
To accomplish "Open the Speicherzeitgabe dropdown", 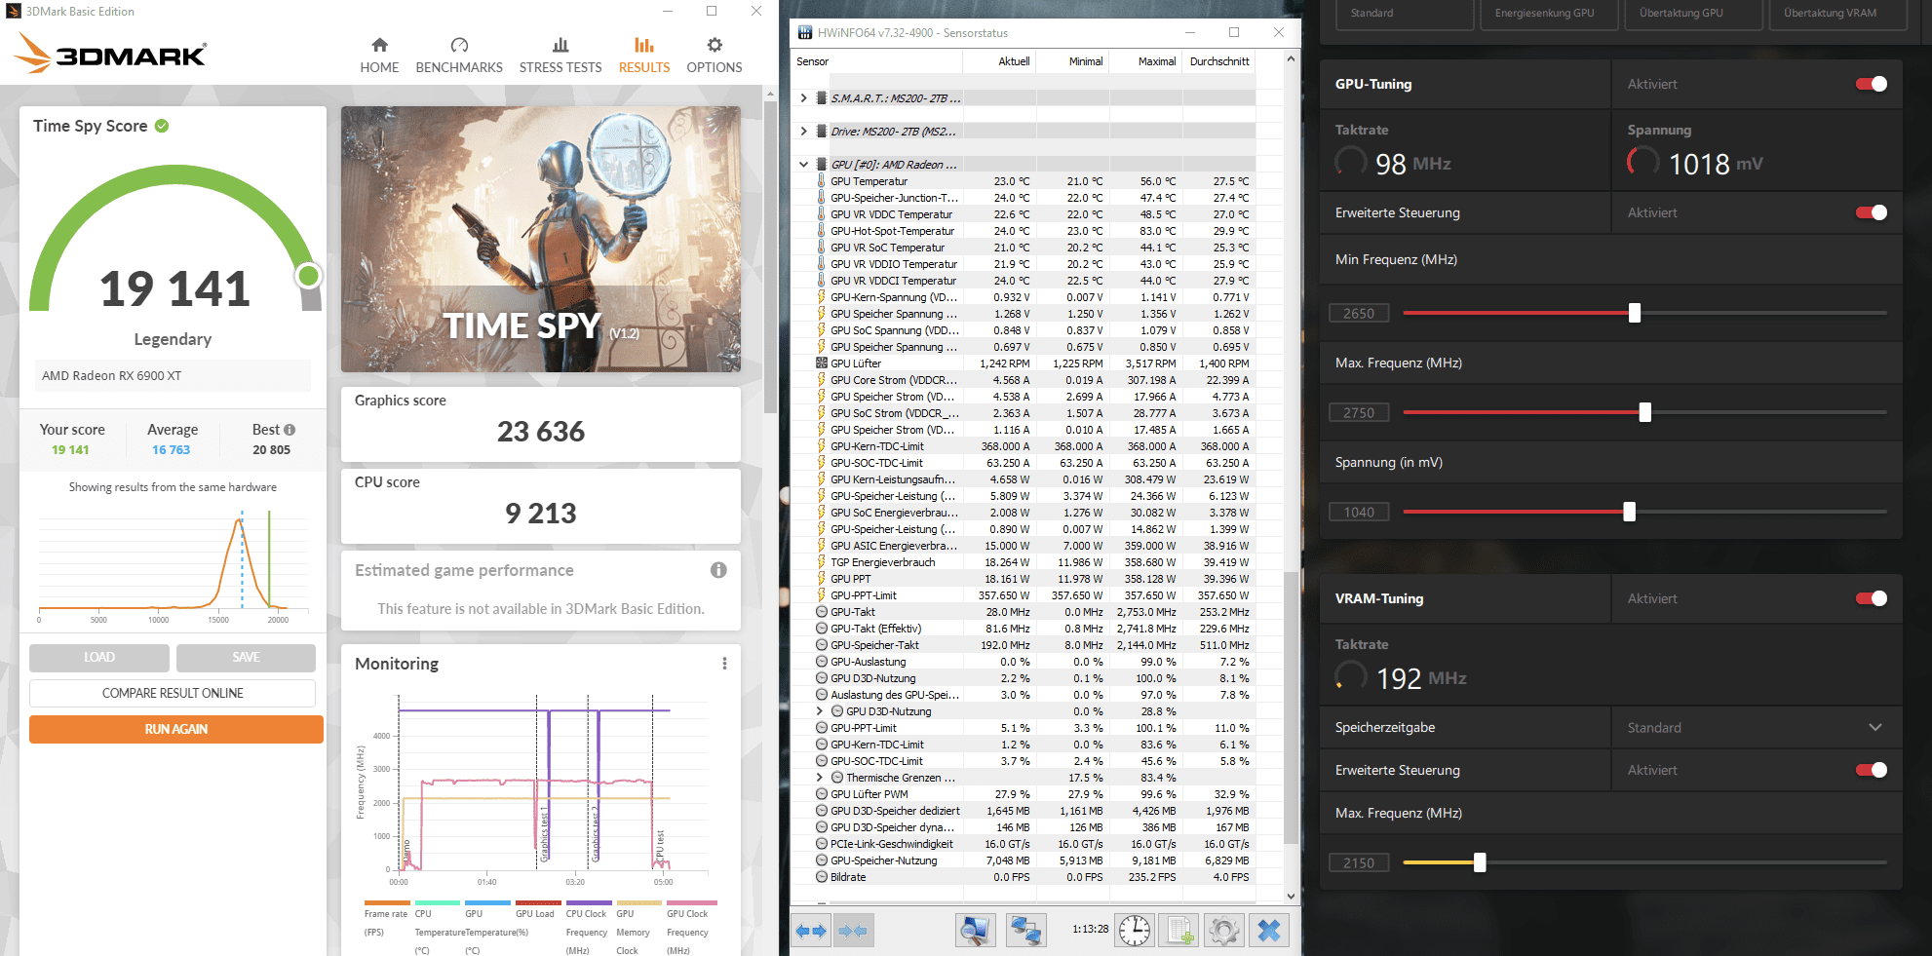I will click(x=1756, y=728).
